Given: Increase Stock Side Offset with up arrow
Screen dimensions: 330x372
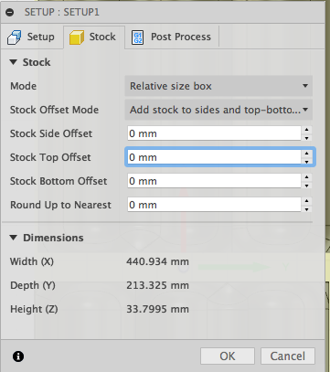Looking at the screenshot, I should [306, 130].
